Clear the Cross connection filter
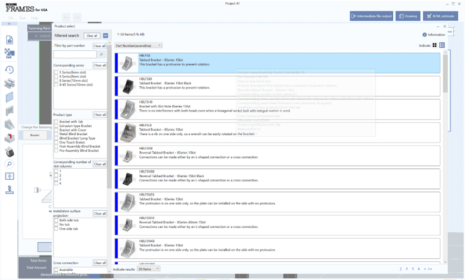 tap(99, 263)
